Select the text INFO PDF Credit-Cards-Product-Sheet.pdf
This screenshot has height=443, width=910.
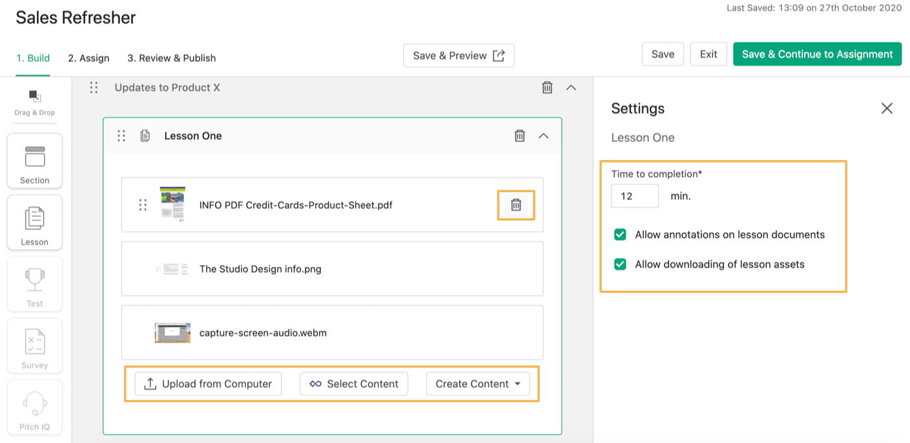point(296,205)
